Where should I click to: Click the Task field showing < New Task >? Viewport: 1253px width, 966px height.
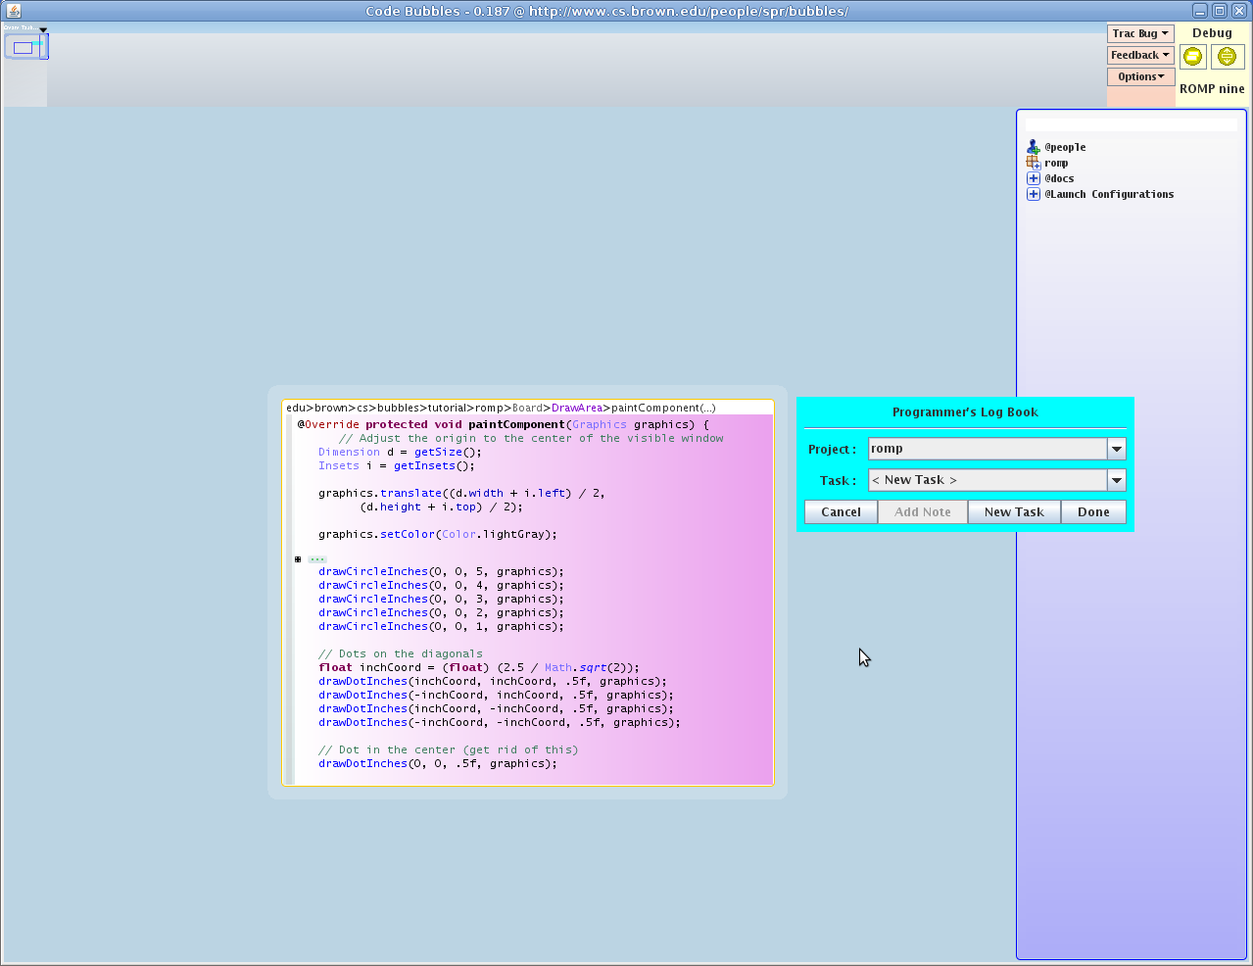(x=988, y=480)
